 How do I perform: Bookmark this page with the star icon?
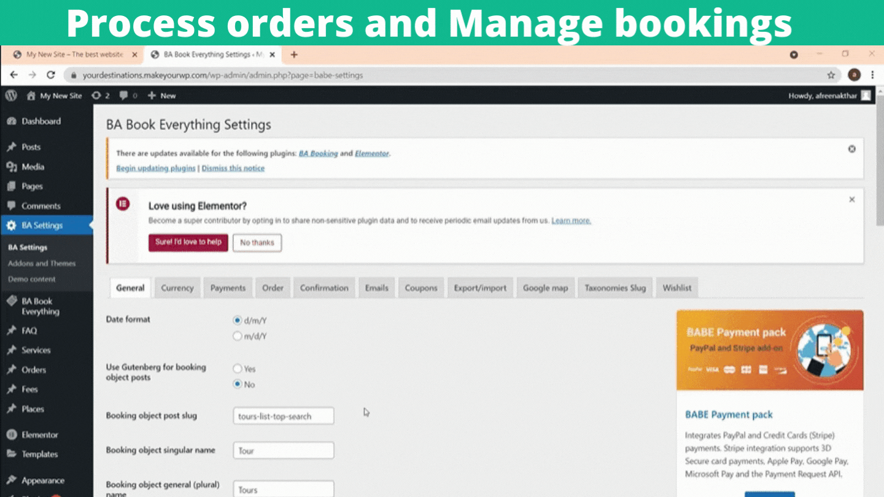click(x=831, y=75)
